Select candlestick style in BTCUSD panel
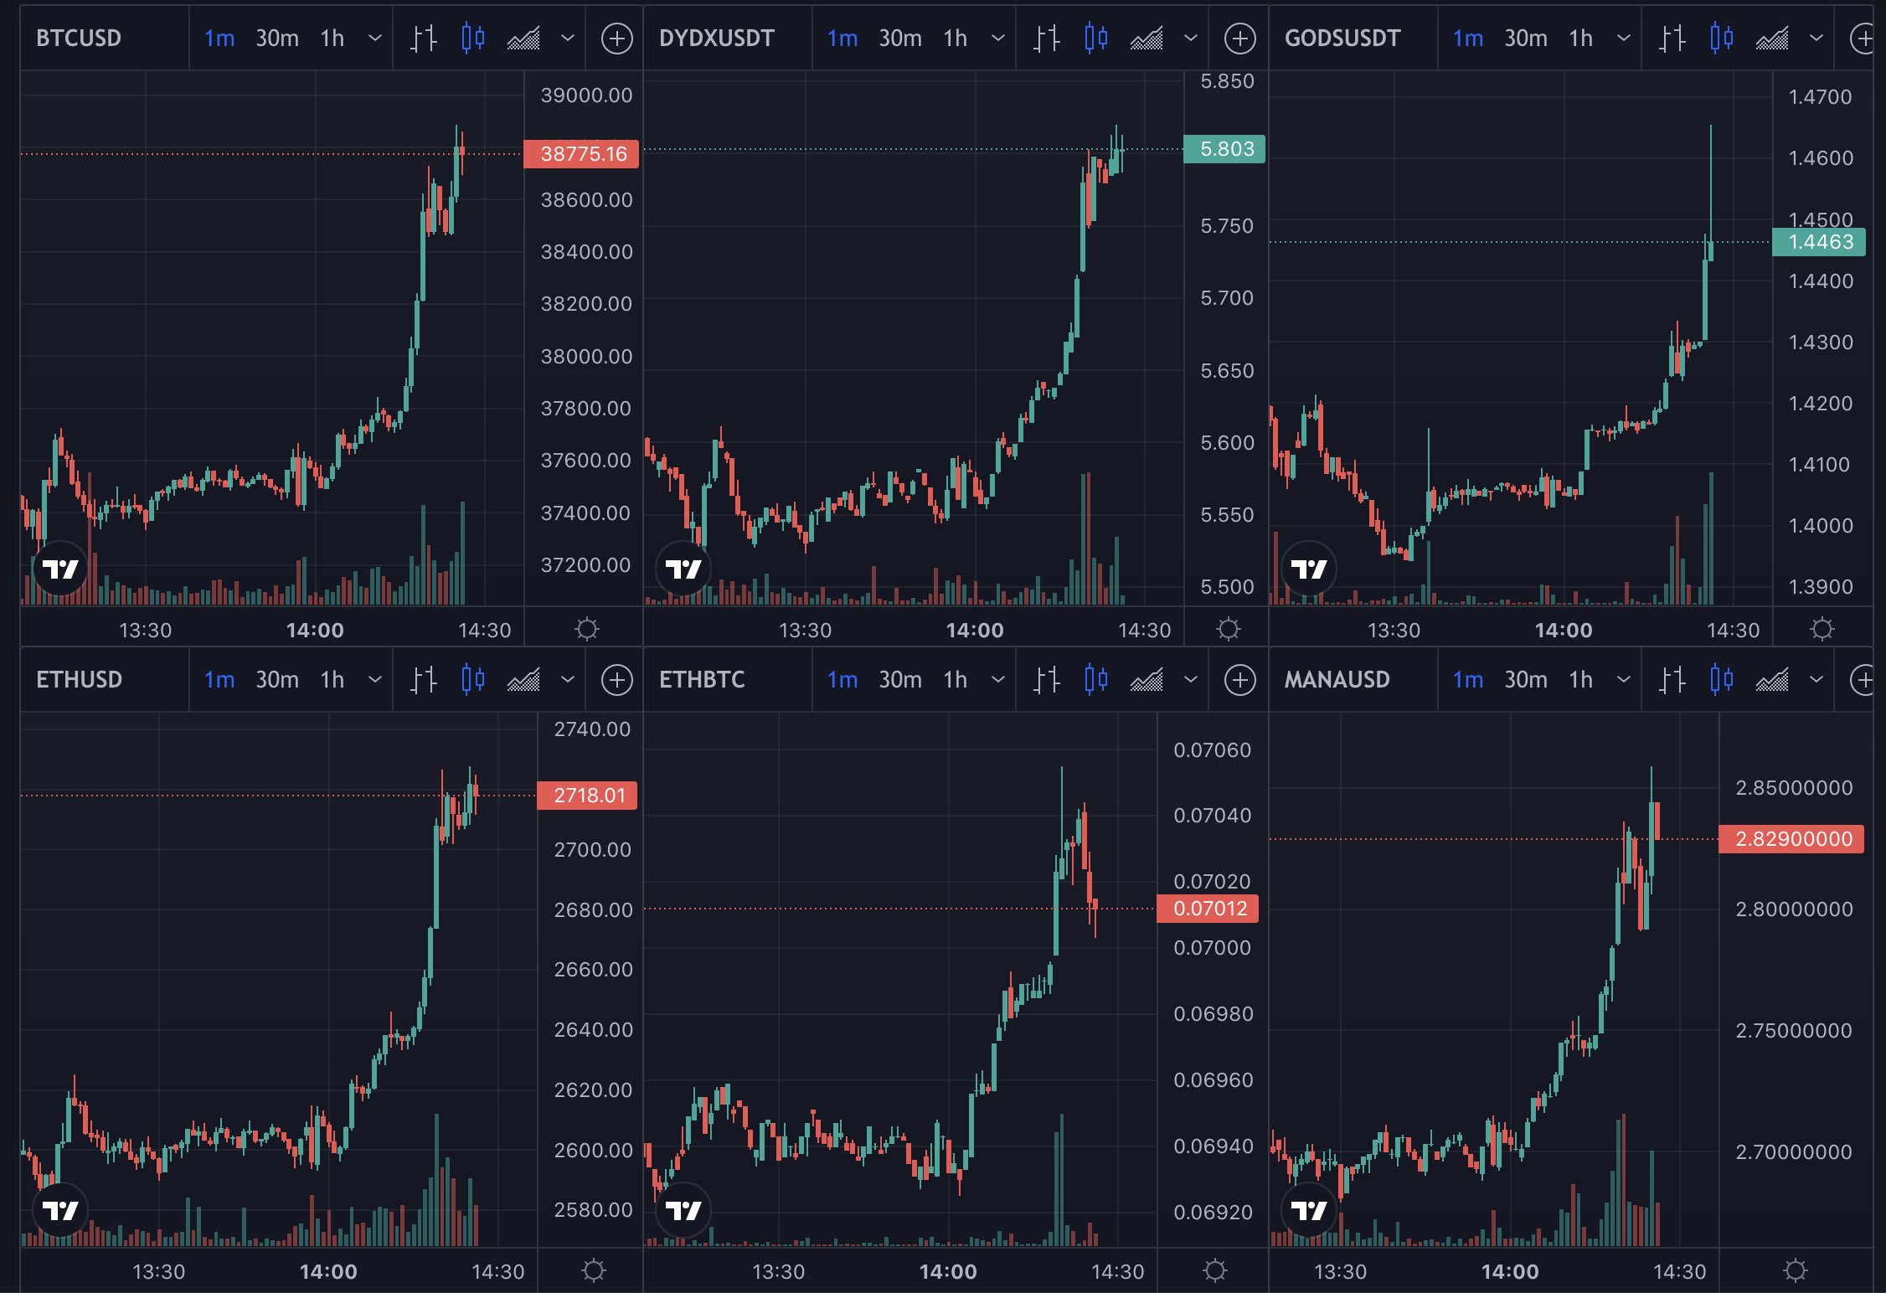This screenshot has width=1886, height=1293. tap(473, 39)
